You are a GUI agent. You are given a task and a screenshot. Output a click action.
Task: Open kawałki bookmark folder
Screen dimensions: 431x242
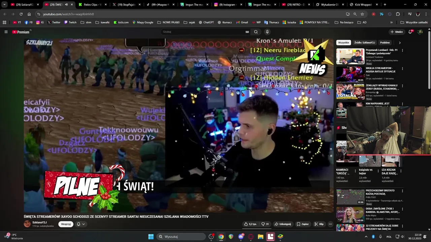pos(102,23)
